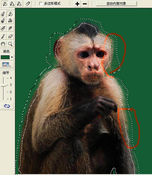Enable the 多边形模式 checkbox
This screenshot has width=152, height=175.
41,4
